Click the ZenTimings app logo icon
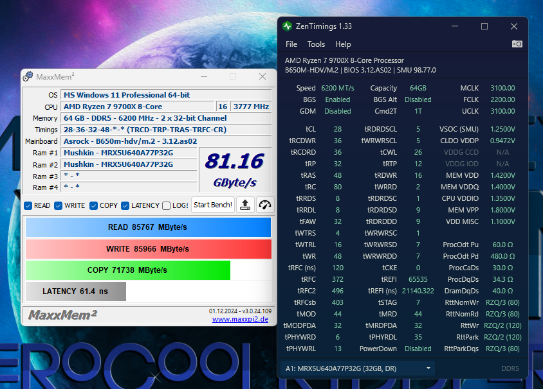The image size is (543, 389). 287,26
